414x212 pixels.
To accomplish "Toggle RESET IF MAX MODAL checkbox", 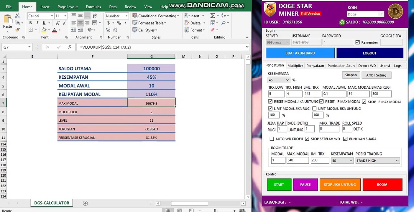I will tap(322, 102).
